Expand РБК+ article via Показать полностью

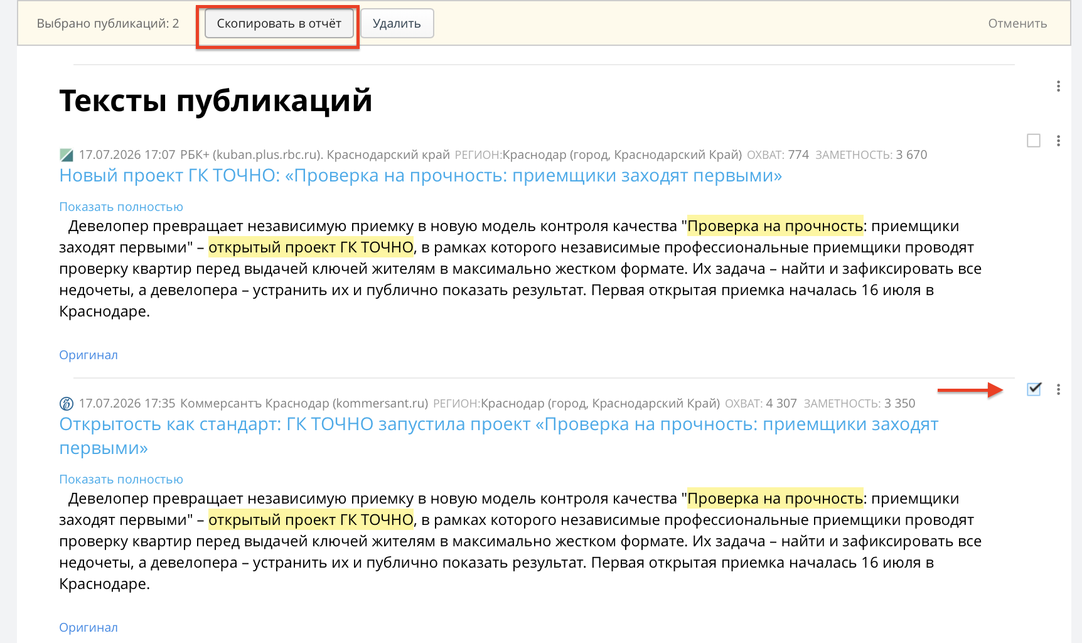(121, 207)
